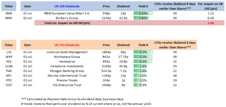Click the 524.5p price cell
The height and width of the screenshot is (107, 226).
click(106, 71)
